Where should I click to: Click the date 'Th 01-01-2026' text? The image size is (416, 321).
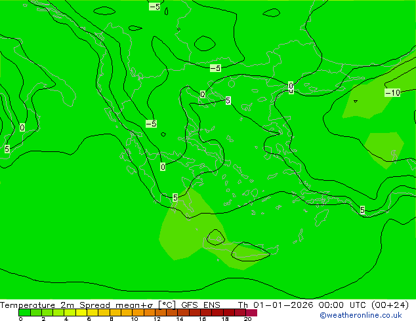pyautogui.click(x=276, y=305)
